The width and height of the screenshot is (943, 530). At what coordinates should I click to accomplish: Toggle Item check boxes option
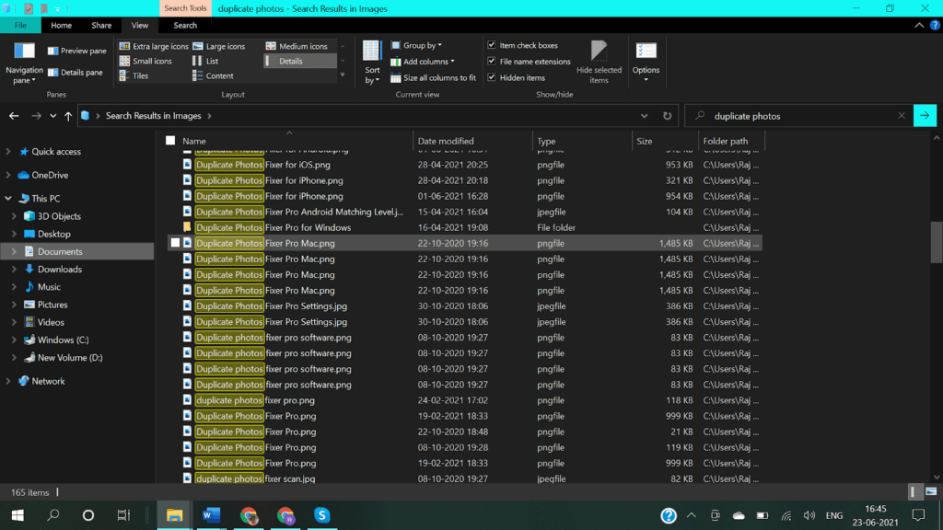coord(492,46)
